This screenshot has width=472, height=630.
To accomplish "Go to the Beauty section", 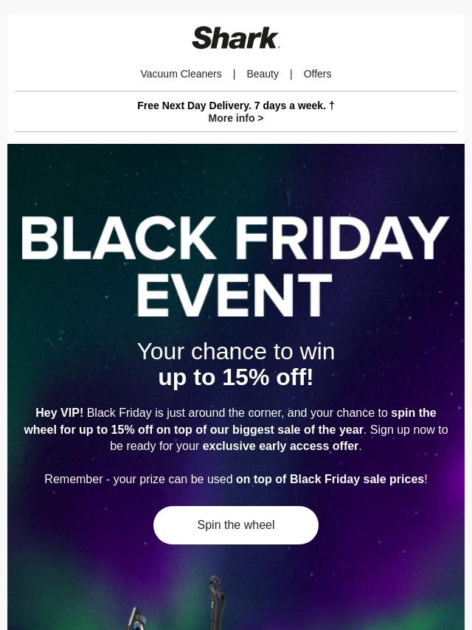I will pyautogui.click(x=263, y=74).
